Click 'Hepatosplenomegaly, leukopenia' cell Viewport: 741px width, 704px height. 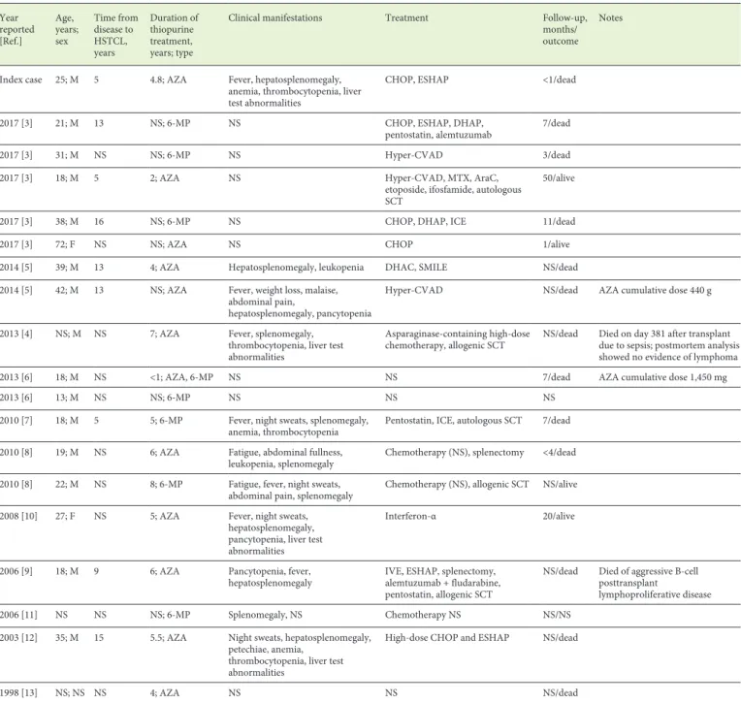click(x=296, y=267)
